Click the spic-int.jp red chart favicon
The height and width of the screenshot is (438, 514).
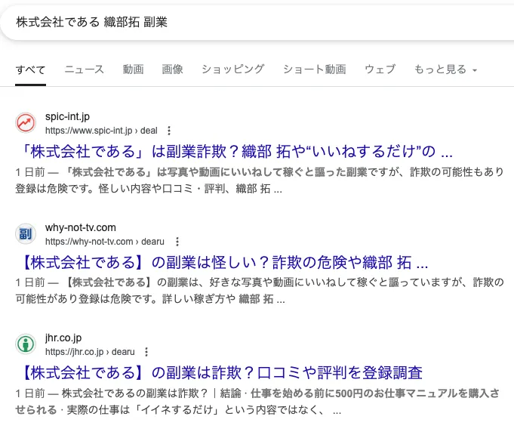(x=26, y=123)
